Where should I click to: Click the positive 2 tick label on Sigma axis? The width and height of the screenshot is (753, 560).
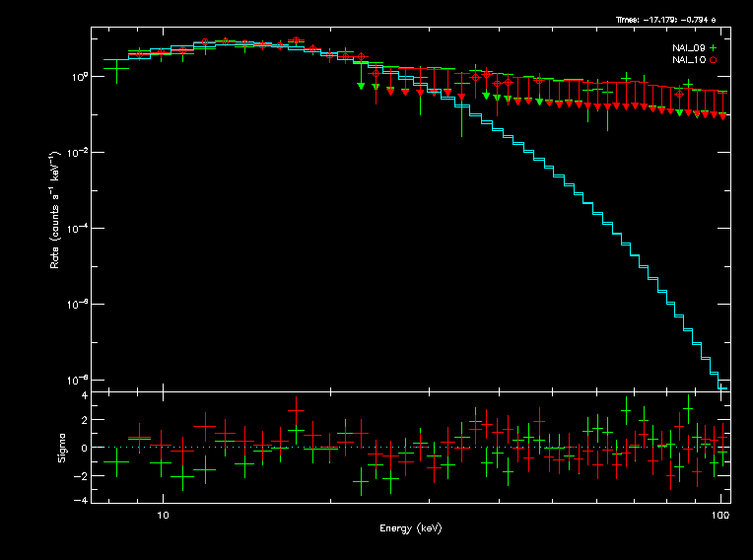85,421
